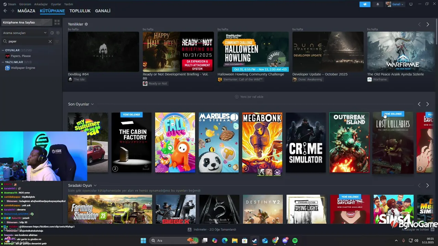Open Spotify from the taskbar

pos(295,241)
